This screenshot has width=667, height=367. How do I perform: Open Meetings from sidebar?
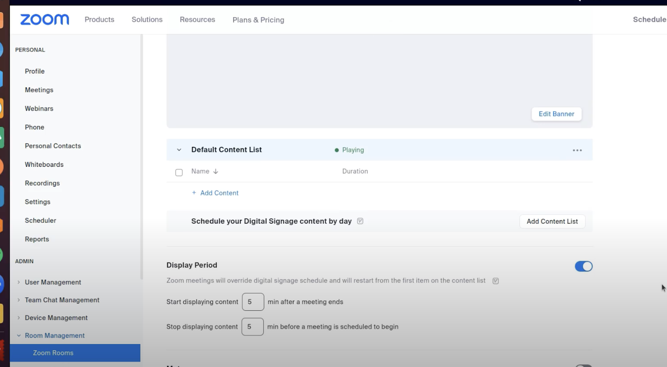coord(39,90)
